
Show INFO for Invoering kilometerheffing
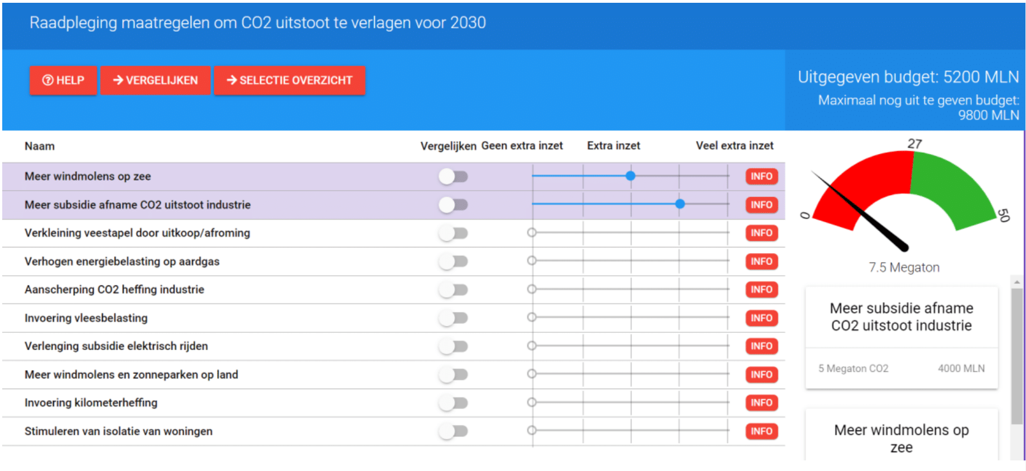762,403
